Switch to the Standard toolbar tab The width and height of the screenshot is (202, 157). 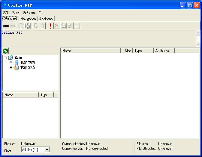(x=11, y=18)
